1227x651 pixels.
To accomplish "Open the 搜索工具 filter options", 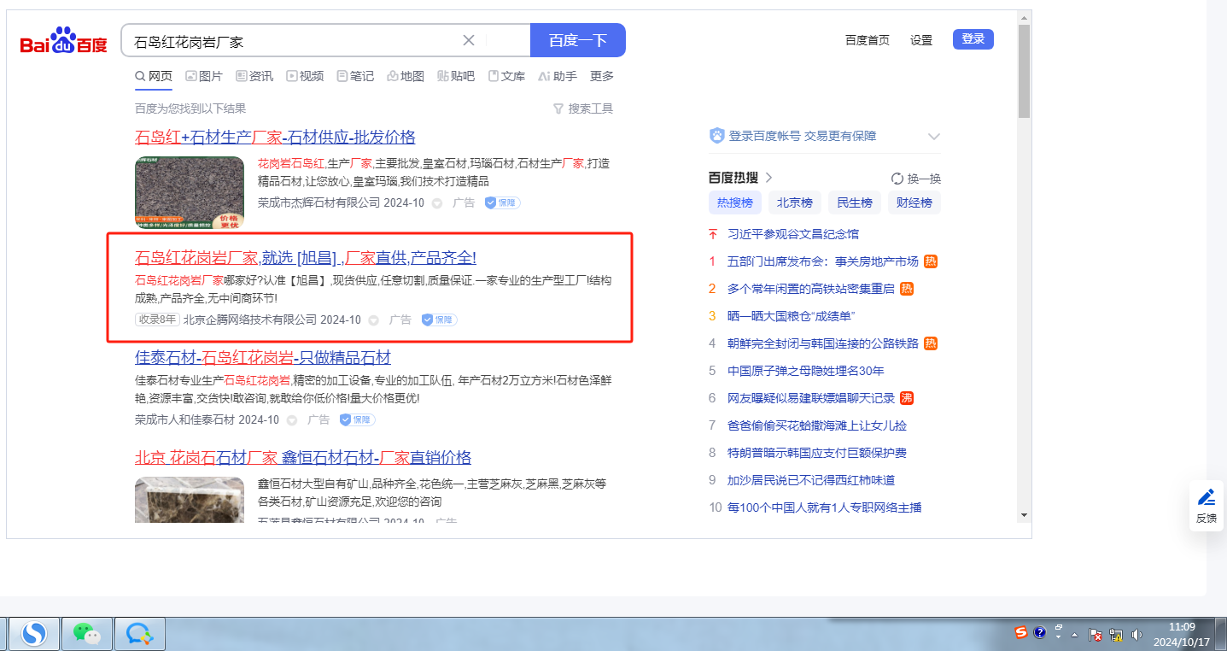I will (582, 108).
